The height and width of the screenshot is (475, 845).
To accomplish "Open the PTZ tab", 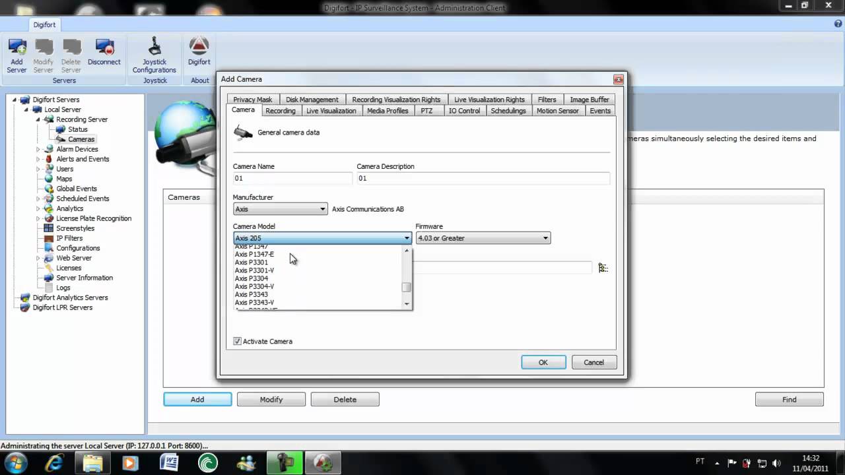I will (x=426, y=111).
